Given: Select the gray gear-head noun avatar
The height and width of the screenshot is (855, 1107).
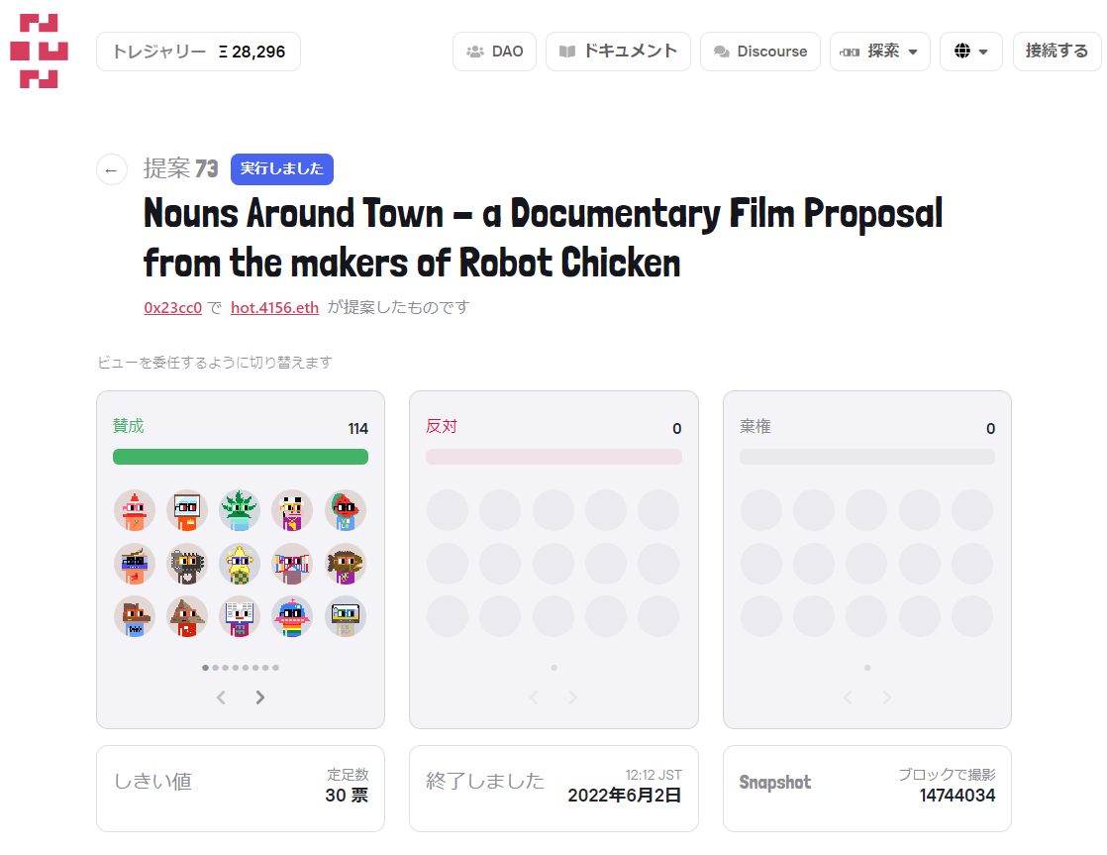Looking at the screenshot, I should (187, 564).
